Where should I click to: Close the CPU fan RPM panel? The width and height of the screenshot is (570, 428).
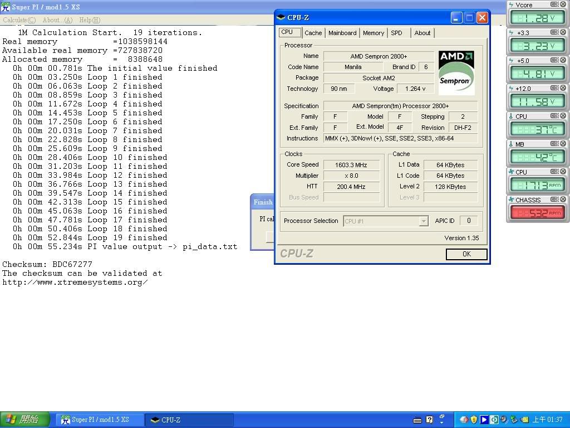point(563,172)
